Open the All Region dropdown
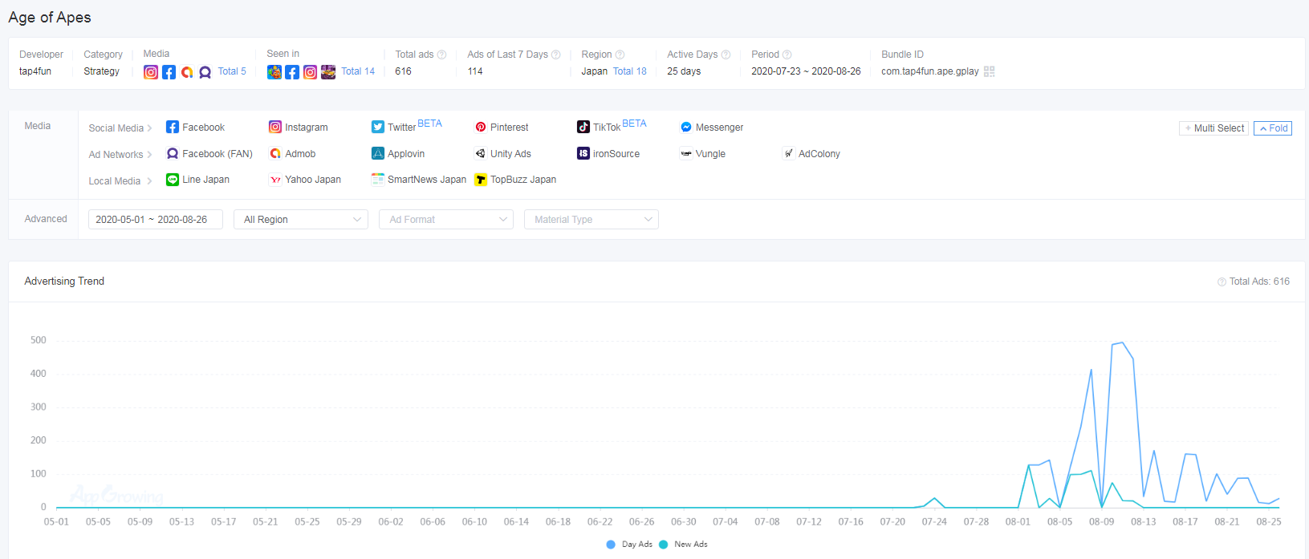The image size is (1309, 559). 300,220
